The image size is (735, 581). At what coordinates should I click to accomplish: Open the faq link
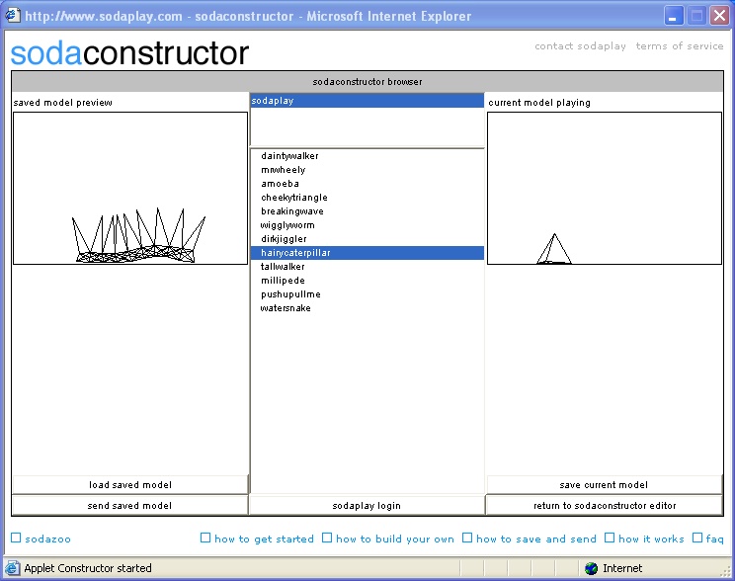707,539
